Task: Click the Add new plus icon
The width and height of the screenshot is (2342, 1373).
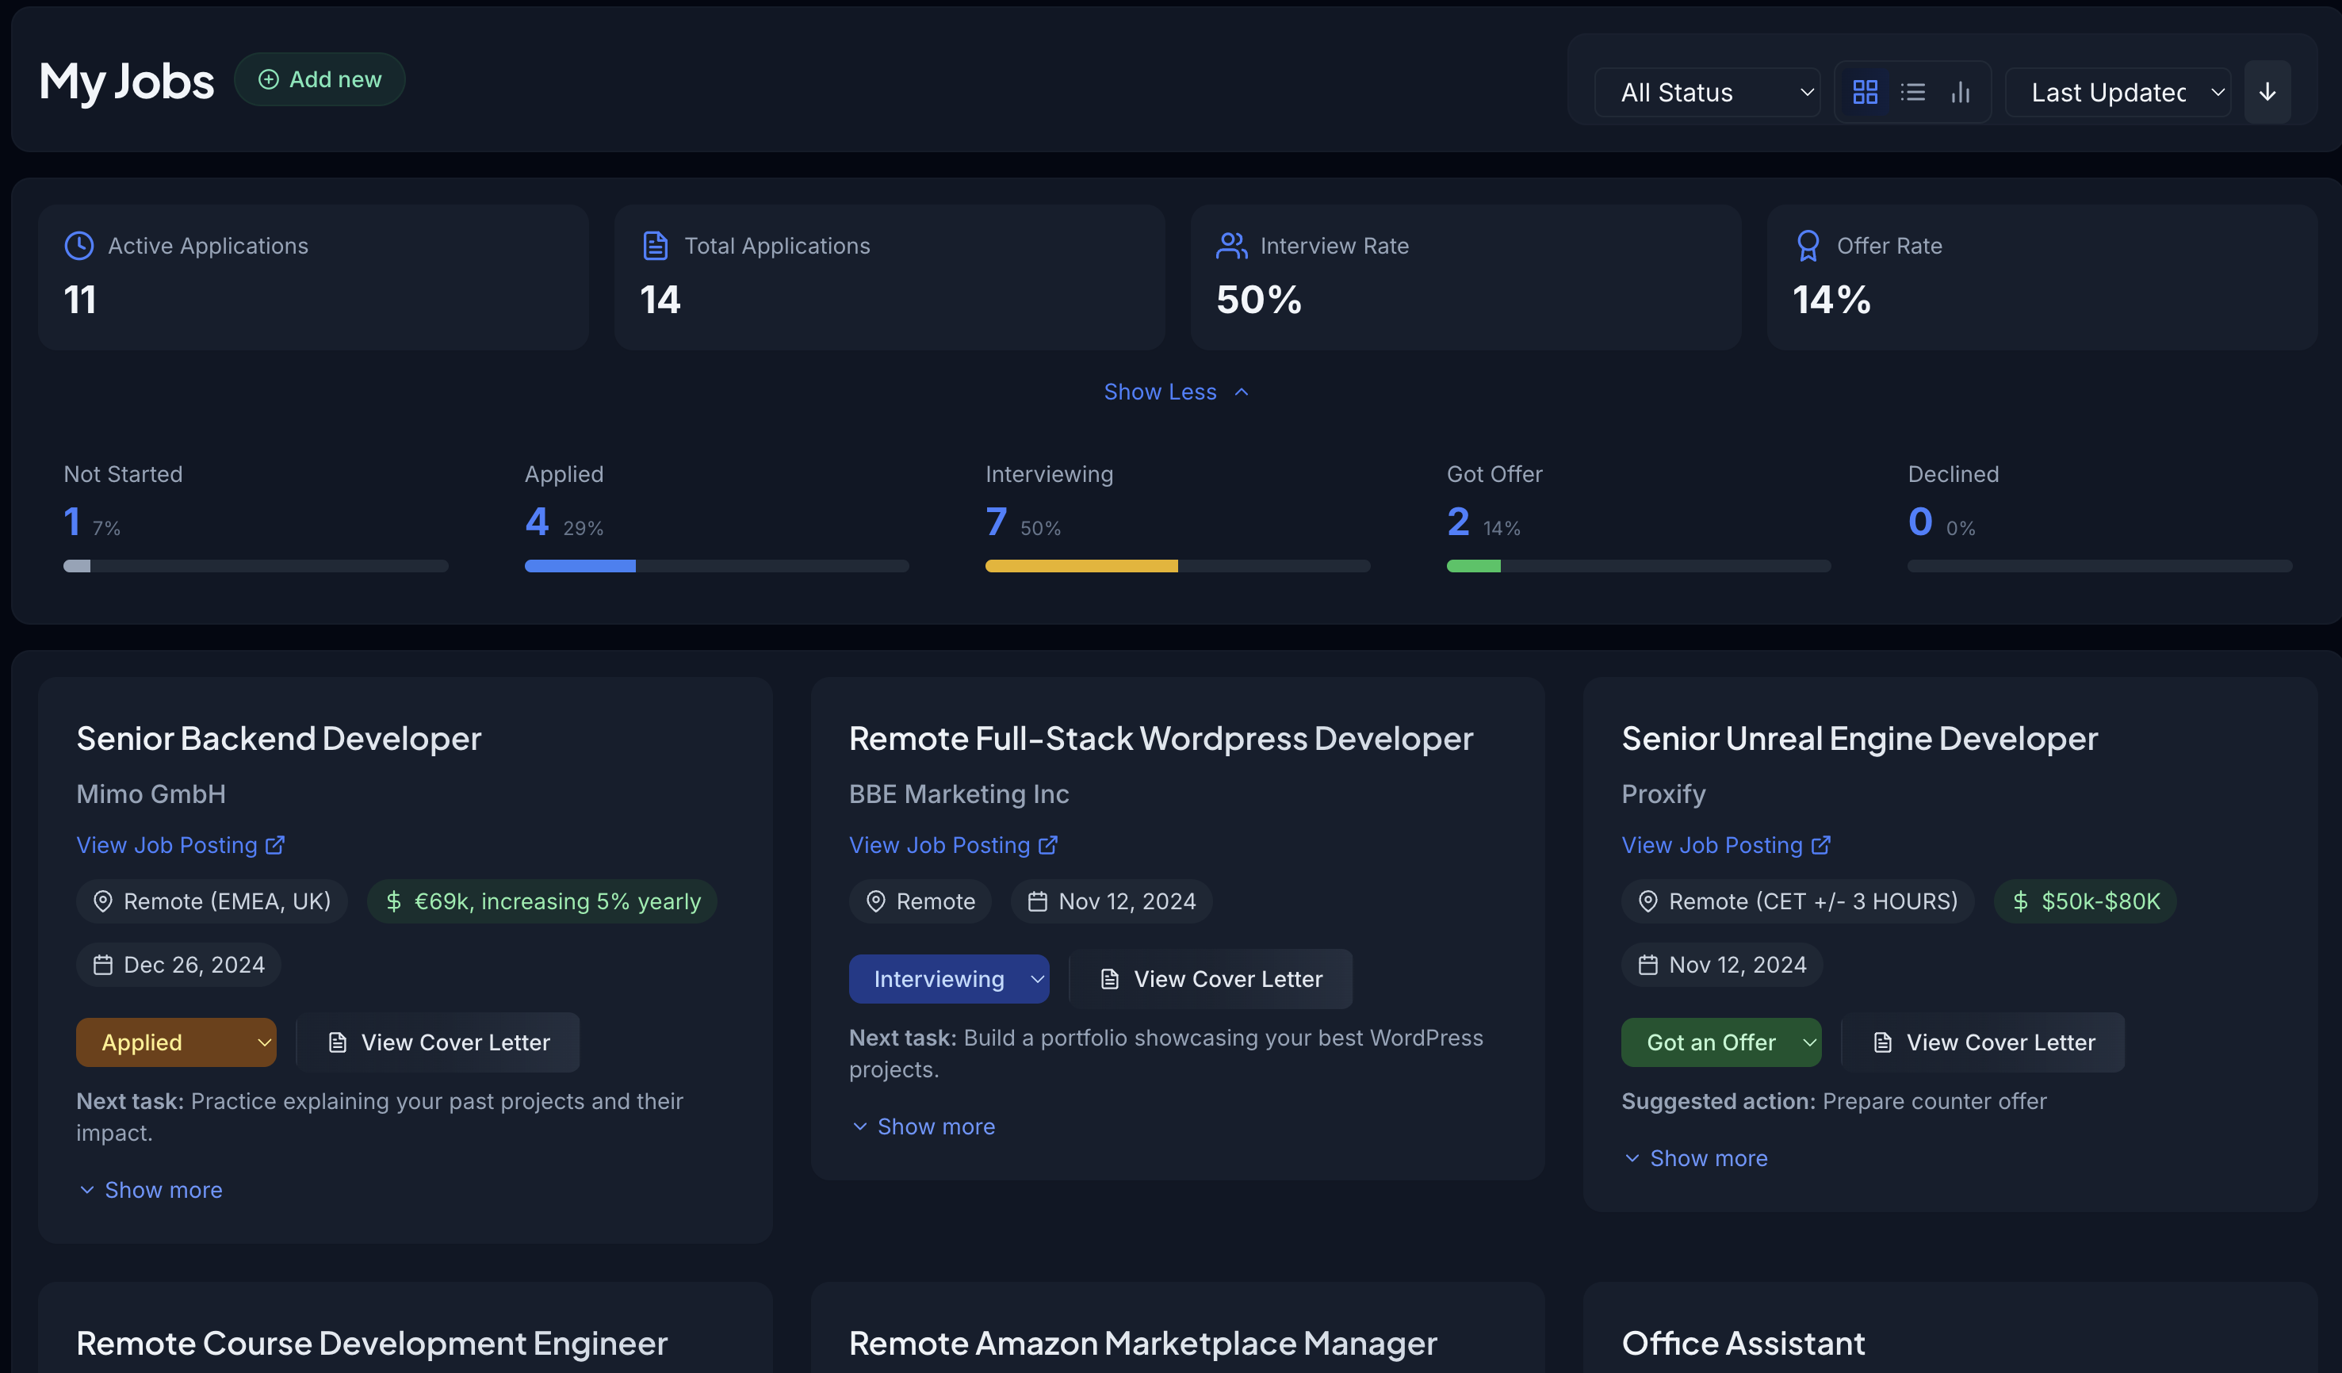Action: click(269, 80)
